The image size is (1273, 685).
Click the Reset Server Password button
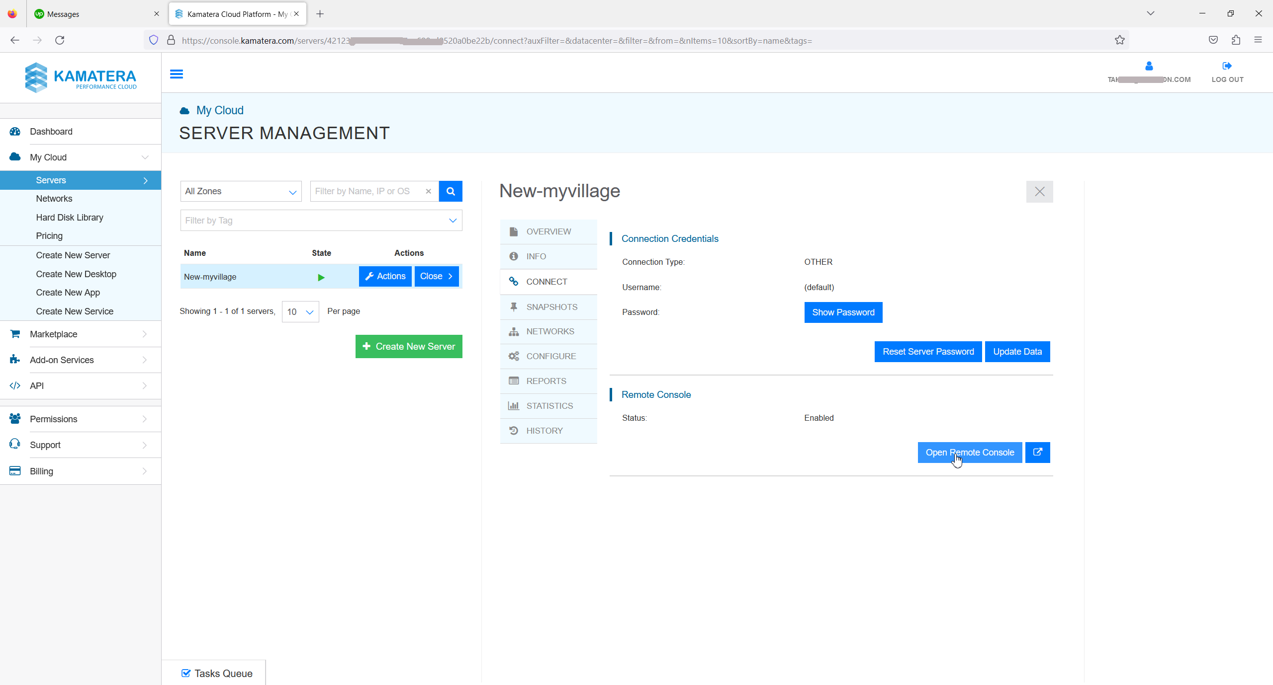[928, 352]
